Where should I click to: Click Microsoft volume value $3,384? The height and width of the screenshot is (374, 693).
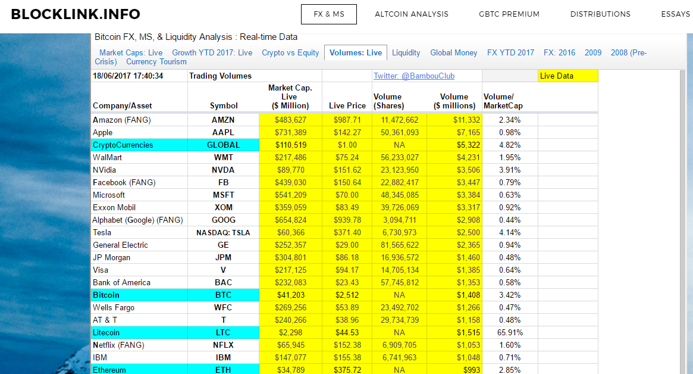pyautogui.click(x=454, y=195)
